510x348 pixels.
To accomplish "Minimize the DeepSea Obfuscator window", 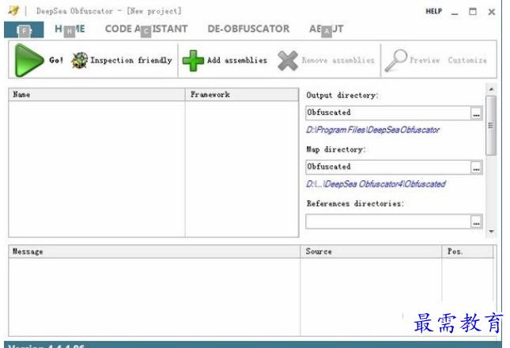I will (455, 13).
